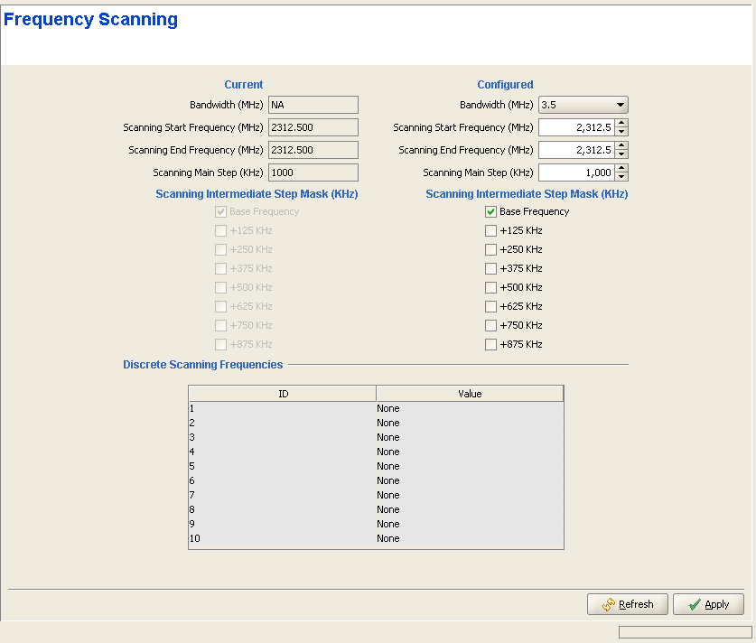Enable the configured +250 KHz checkbox
Screen dimensions: 756x643
[x=490, y=249]
